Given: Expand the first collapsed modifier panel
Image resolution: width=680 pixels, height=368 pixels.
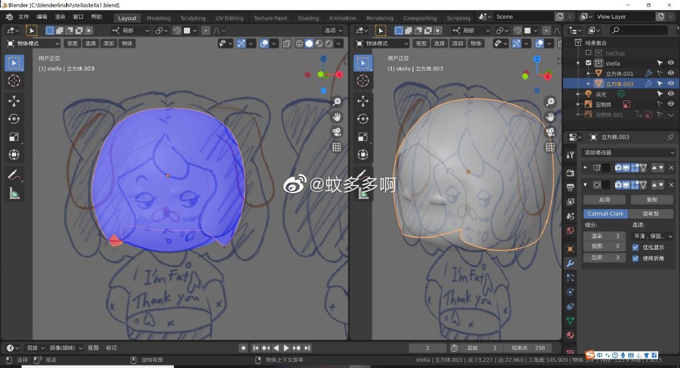Looking at the screenshot, I should pyautogui.click(x=586, y=167).
